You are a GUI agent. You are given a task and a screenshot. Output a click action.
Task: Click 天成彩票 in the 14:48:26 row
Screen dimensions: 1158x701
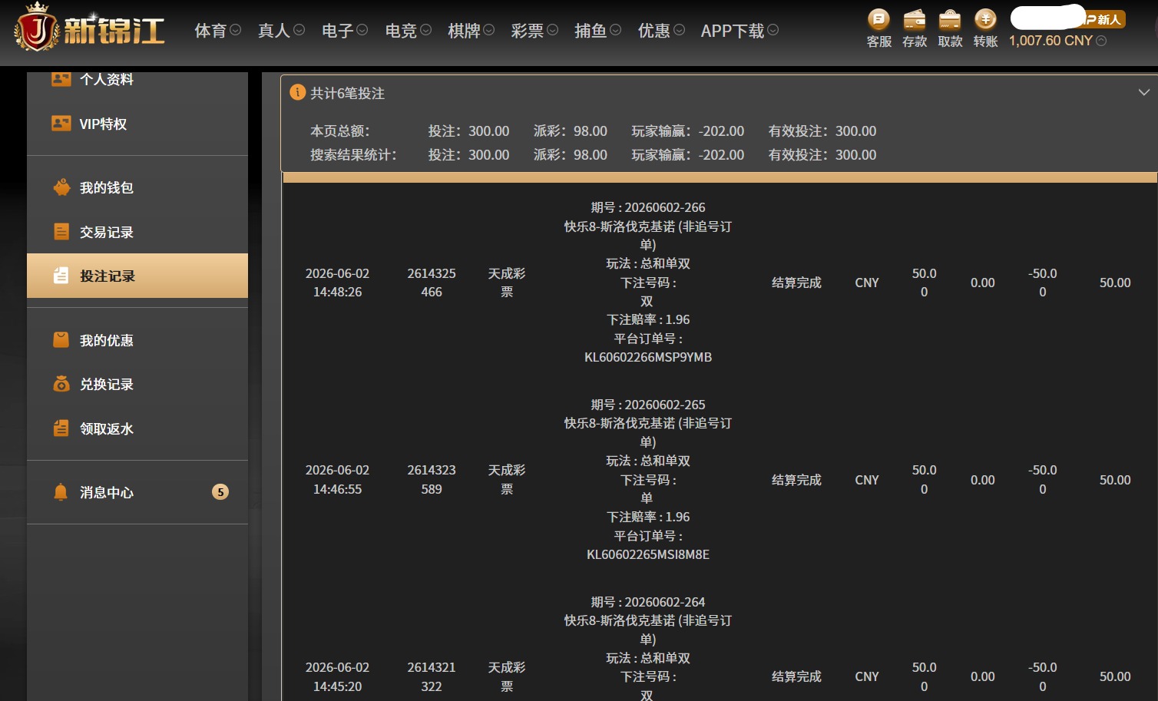pyautogui.click(x=507, y=283)
